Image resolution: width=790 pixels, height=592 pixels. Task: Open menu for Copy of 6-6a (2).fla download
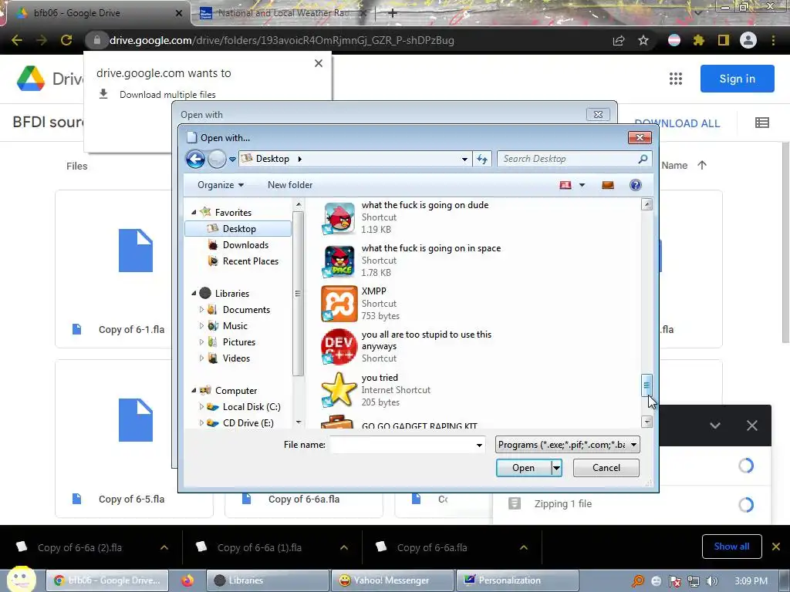coord(164,547)
